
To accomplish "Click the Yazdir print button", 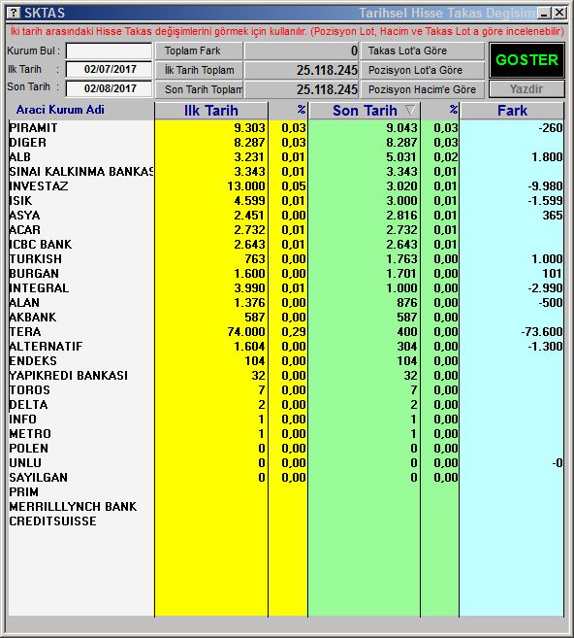I will (526, 88).
